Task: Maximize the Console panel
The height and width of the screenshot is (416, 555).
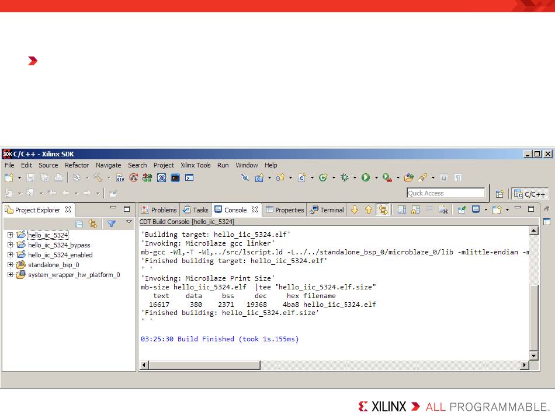Action: point(531,209)
